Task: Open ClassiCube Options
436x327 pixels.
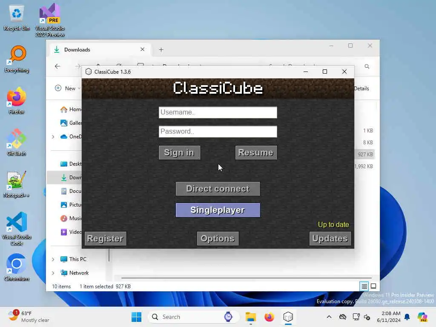Action: point(218,238)
